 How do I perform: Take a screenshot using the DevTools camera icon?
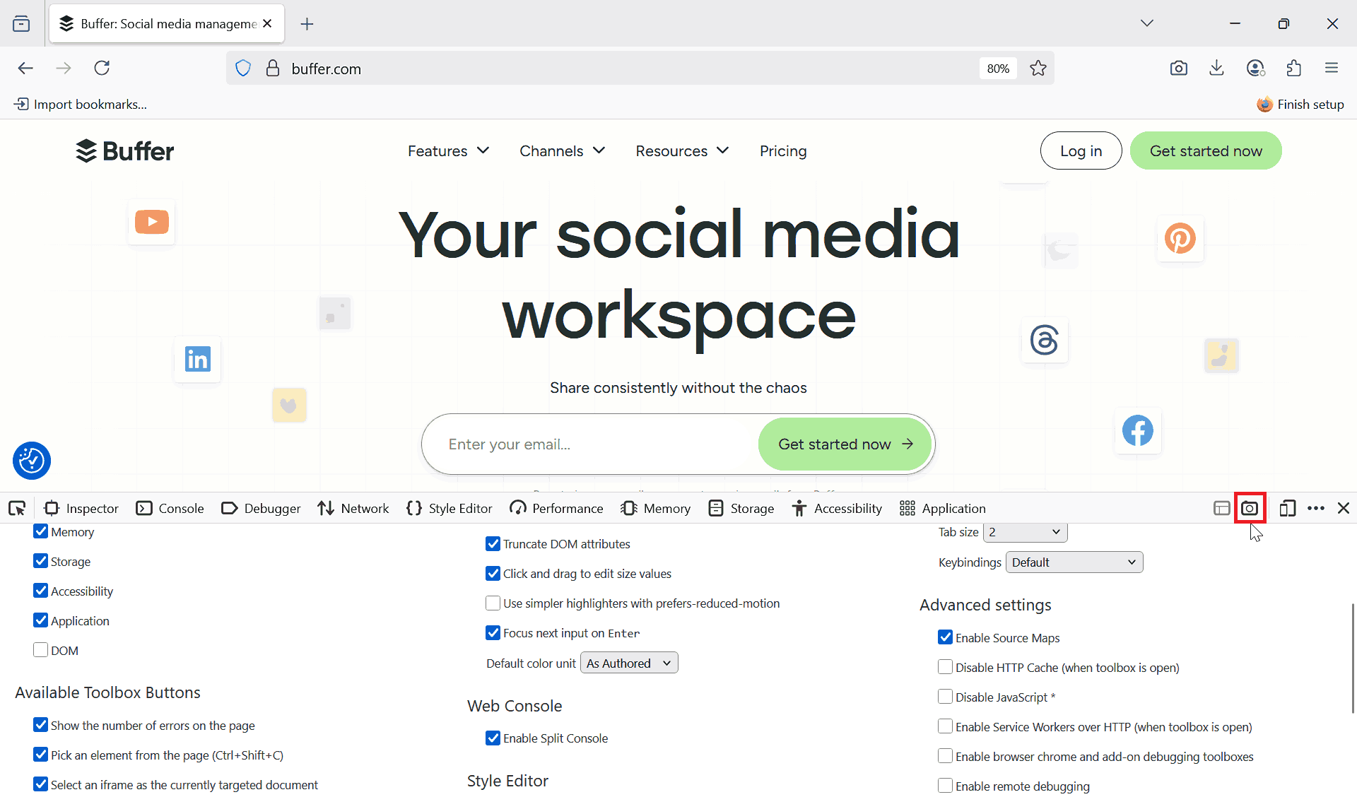click(x=1250, y=508)
